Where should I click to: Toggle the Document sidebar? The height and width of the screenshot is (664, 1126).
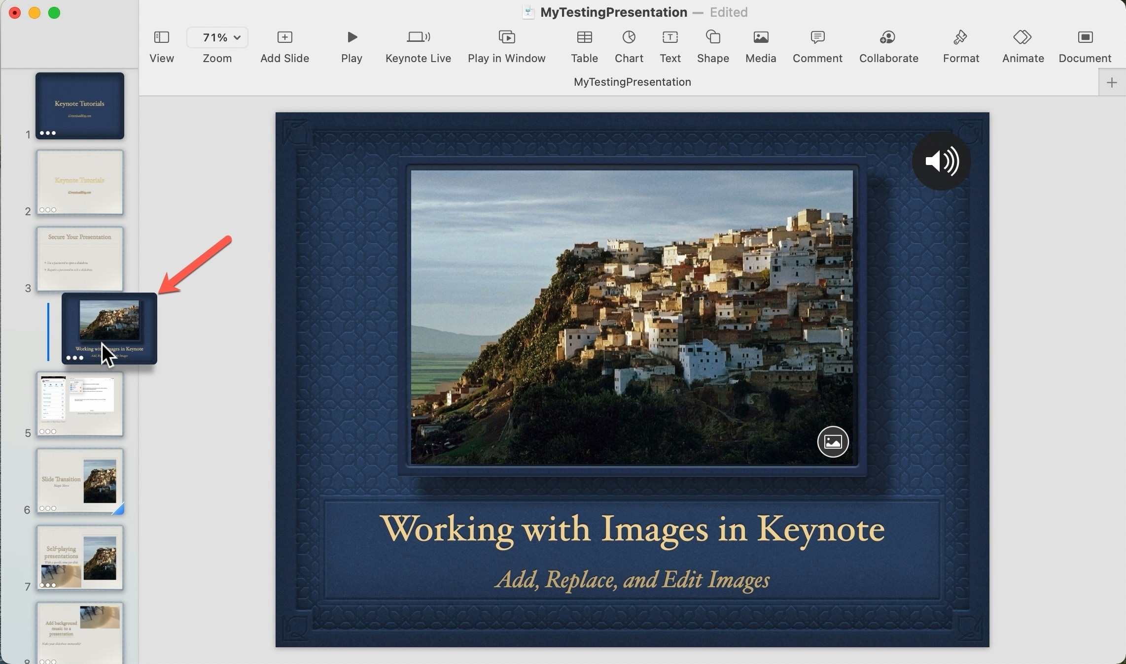[x=1085, y=44]
